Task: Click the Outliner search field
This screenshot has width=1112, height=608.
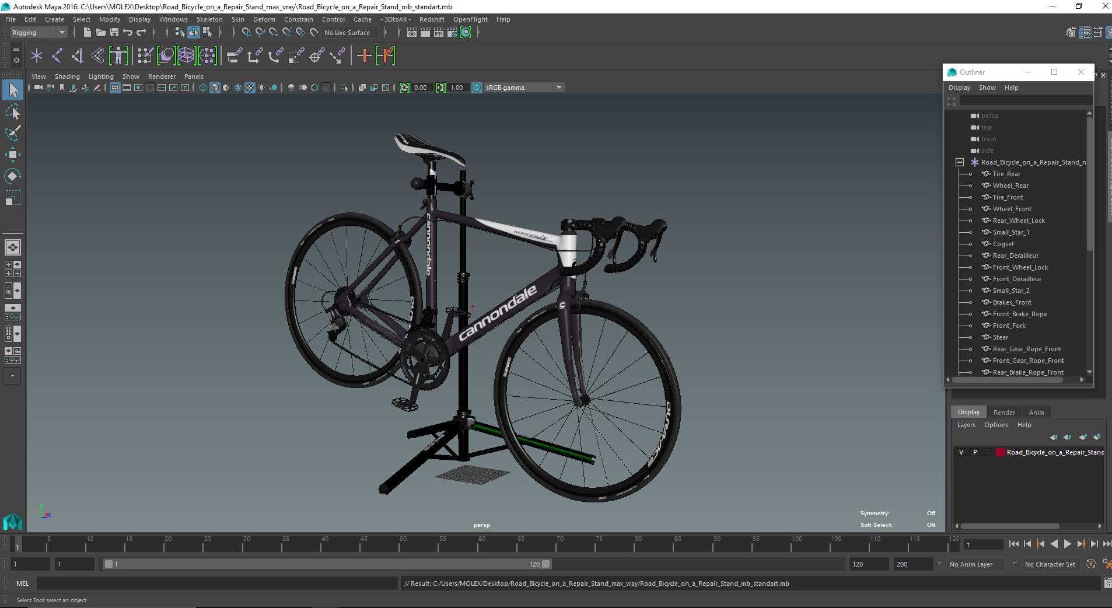Action: click(1025, 101)
